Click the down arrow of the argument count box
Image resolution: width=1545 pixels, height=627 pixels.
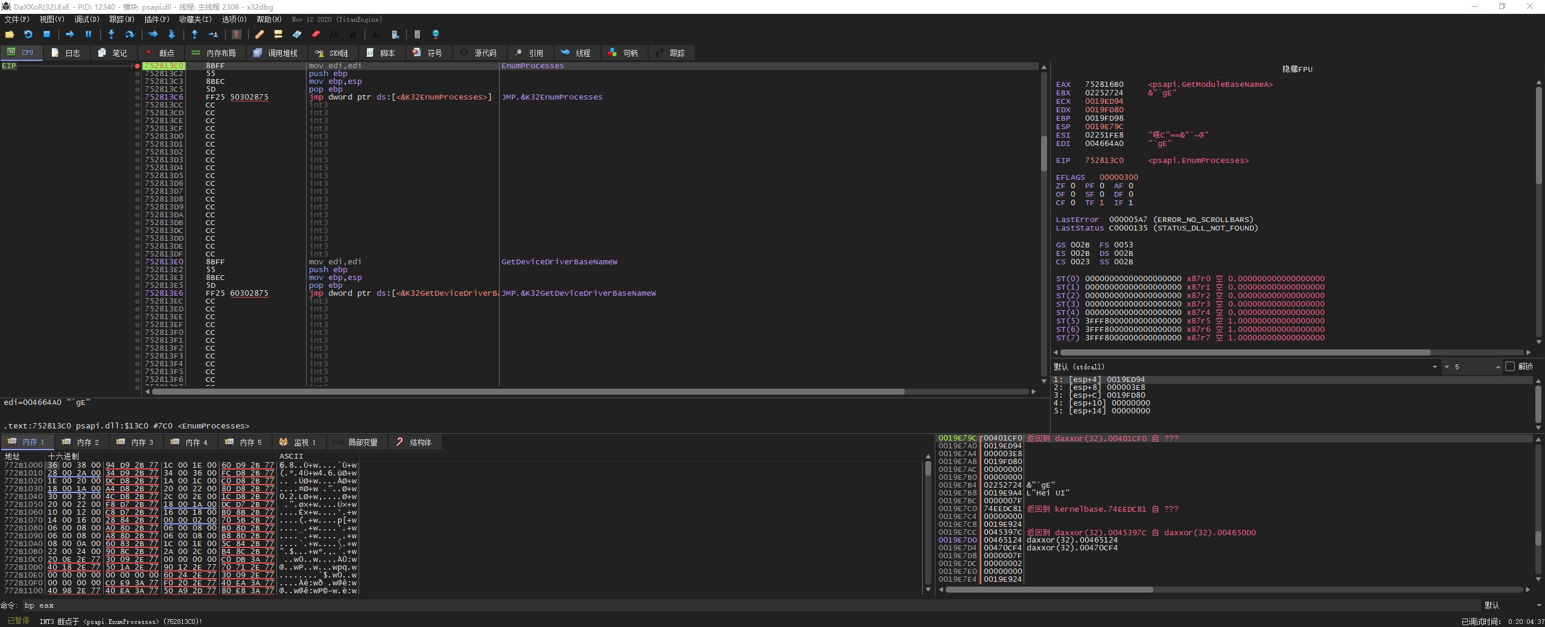pyautogui.click(x=1447, y=367)
